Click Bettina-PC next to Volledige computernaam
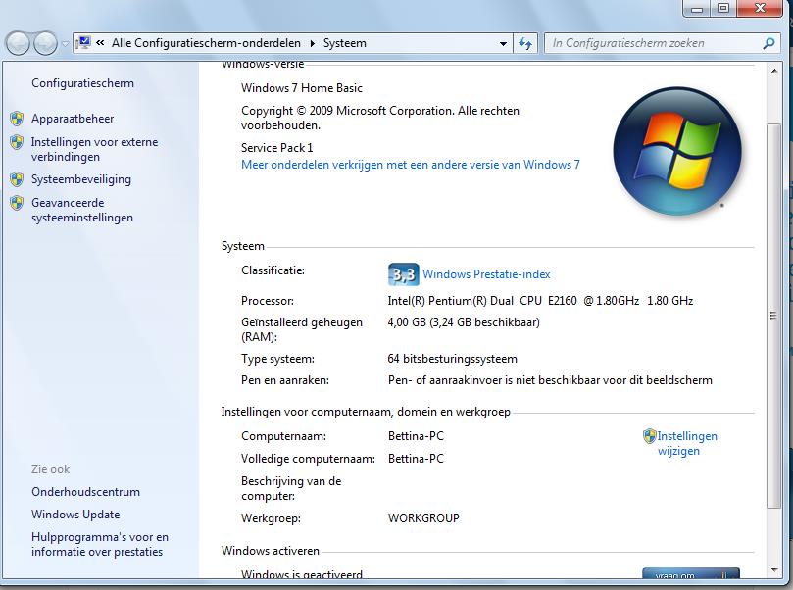 click(x=416, y=459)
